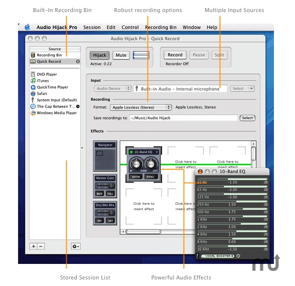Open the Help menu
295x286 pixels.
(x=212, y=27)
